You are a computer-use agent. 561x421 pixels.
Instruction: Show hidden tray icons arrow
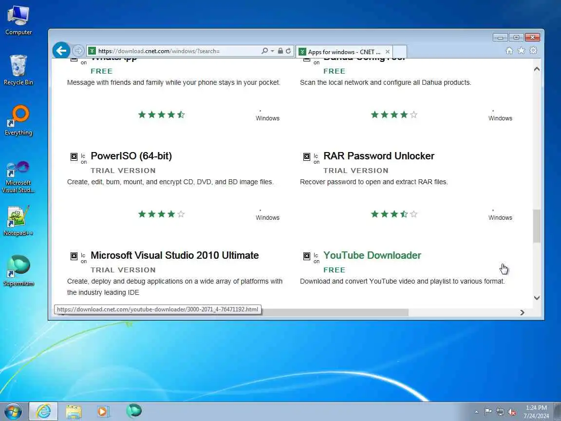tap(477, 412)
